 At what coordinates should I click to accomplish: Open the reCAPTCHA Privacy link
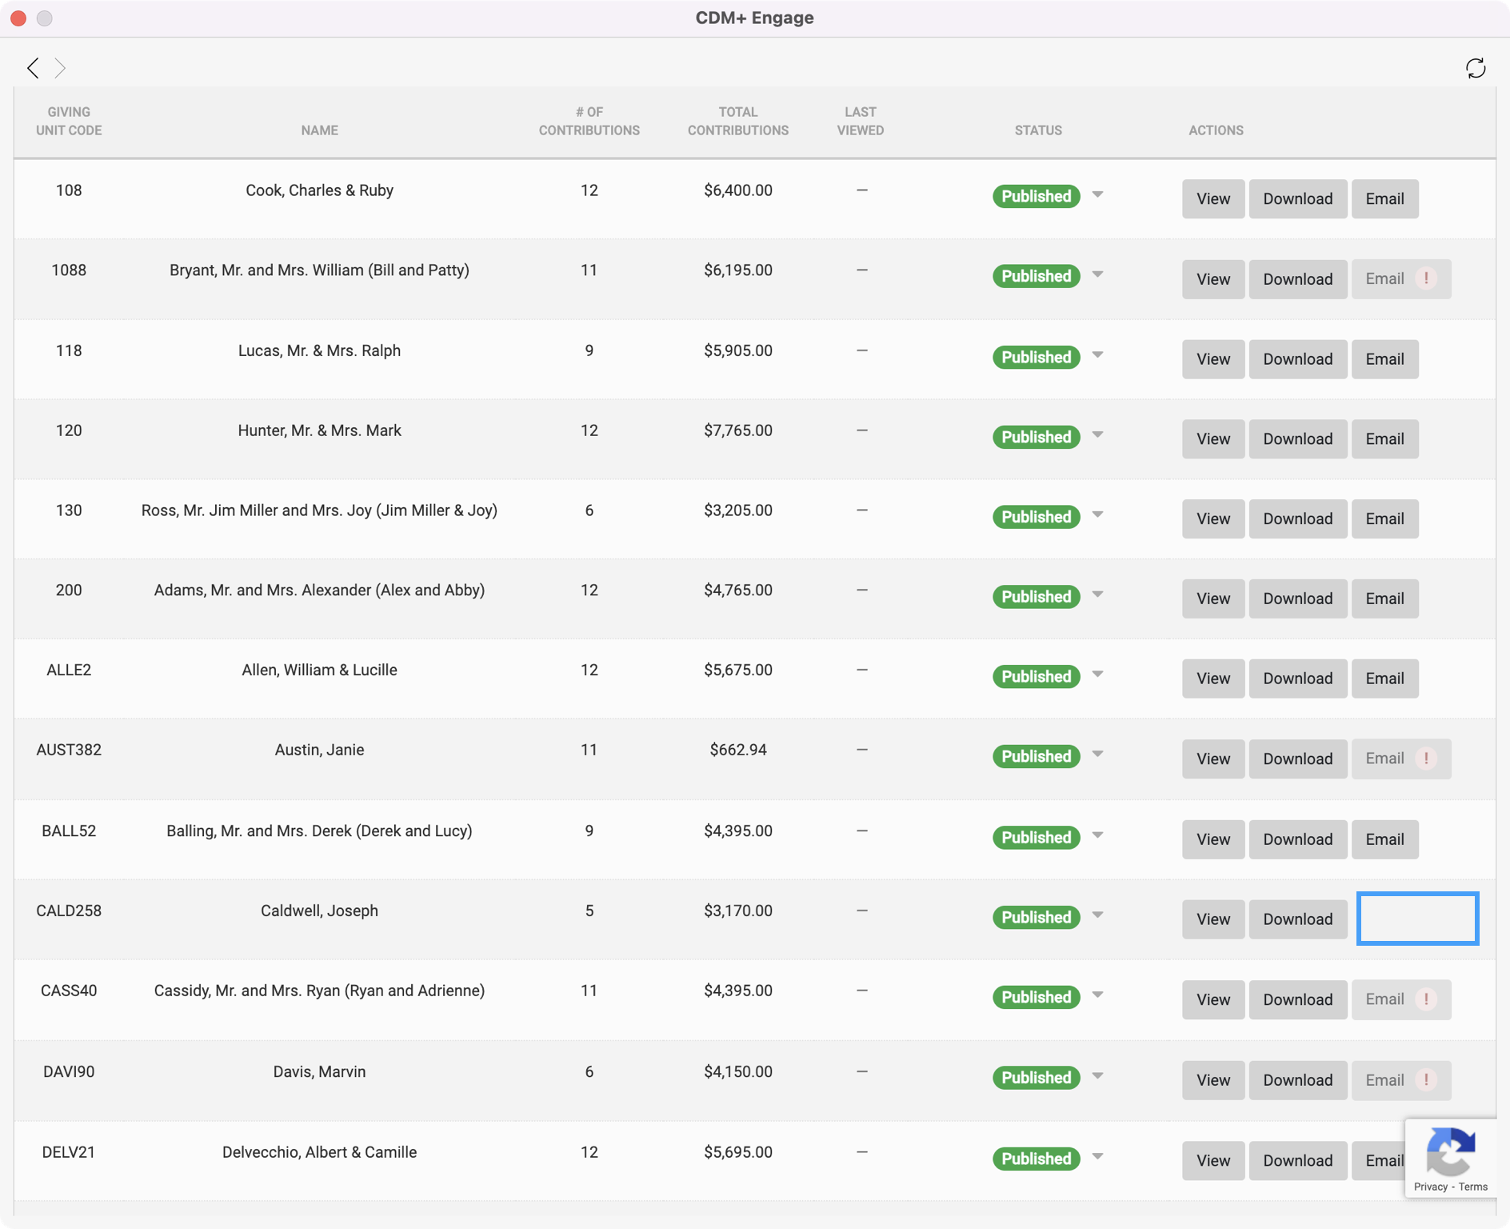[x=1430, y=1187]
